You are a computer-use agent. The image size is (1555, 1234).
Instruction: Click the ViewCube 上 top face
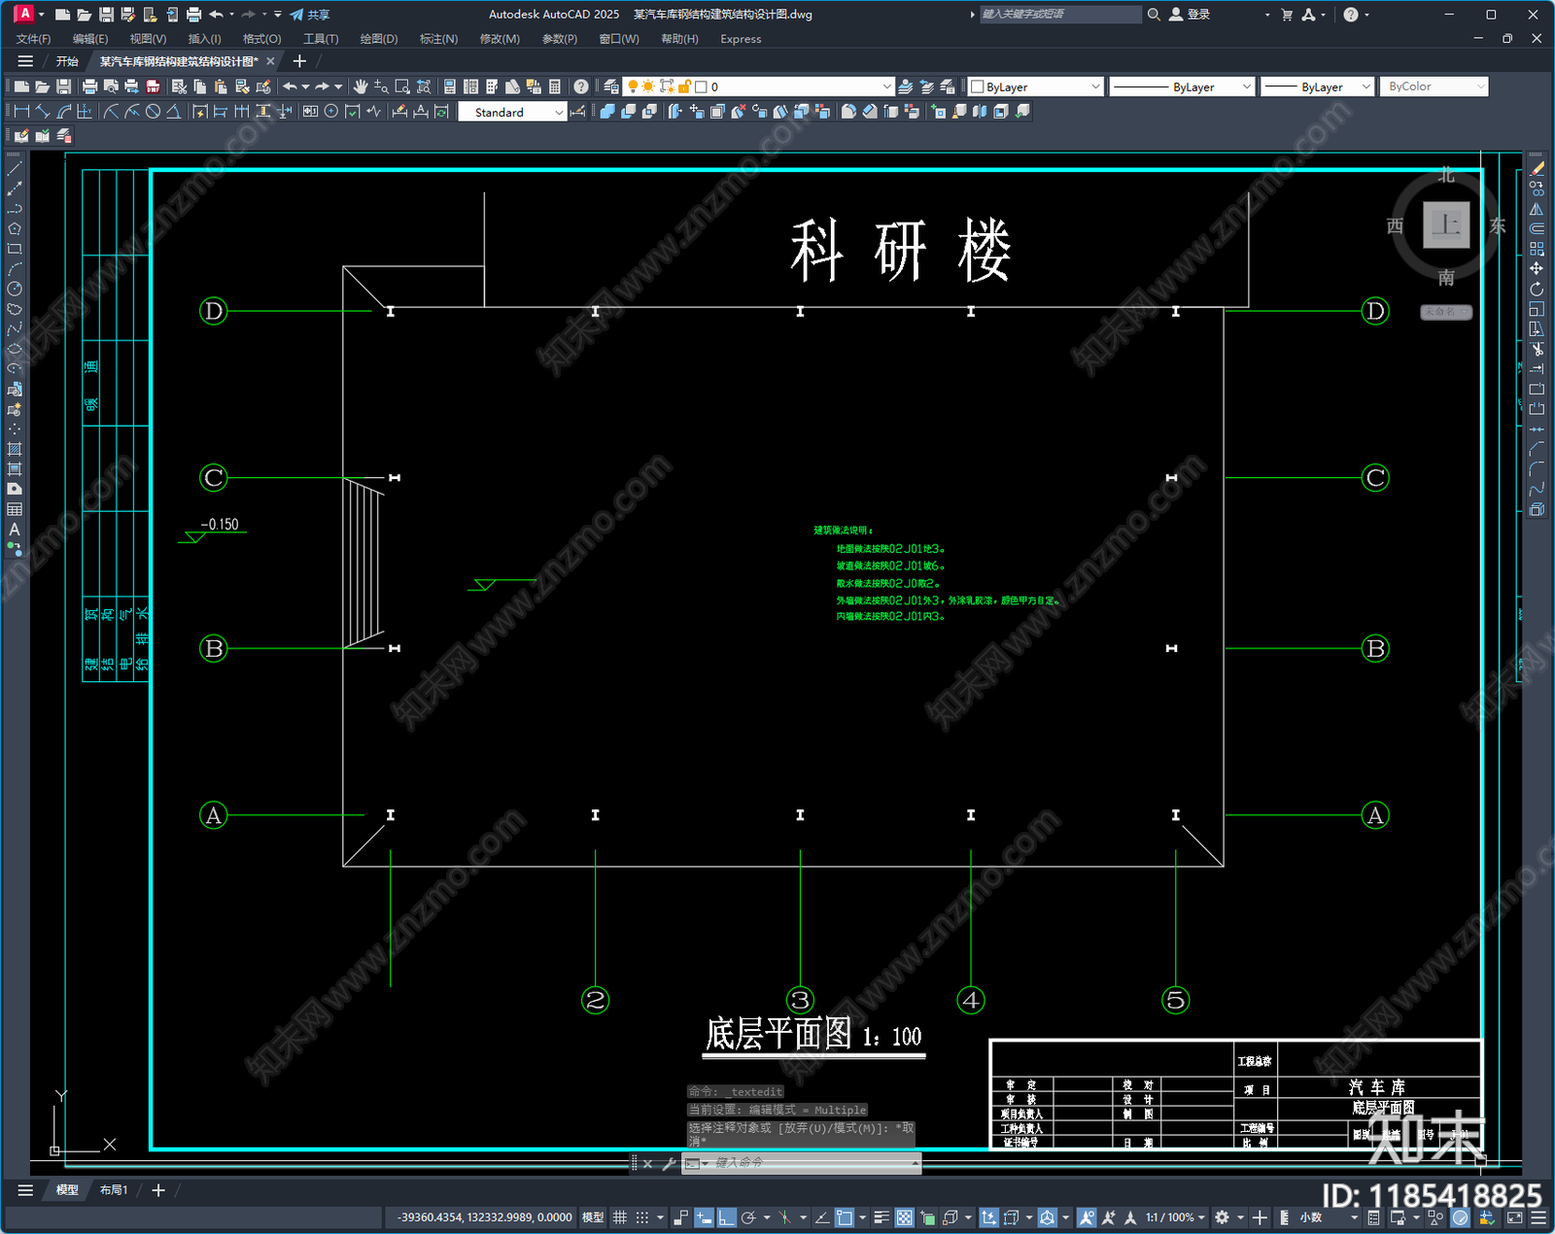(1446, 225)
